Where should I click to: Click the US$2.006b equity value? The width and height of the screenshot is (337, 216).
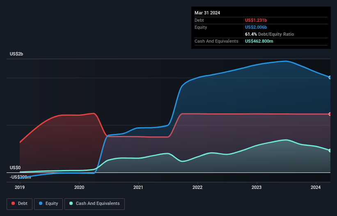click(x=256, y=27)
